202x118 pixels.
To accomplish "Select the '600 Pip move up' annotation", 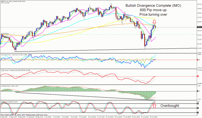I will [153, 10].
